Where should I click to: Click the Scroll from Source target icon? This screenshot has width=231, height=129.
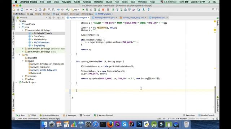(x=50, y=18)
